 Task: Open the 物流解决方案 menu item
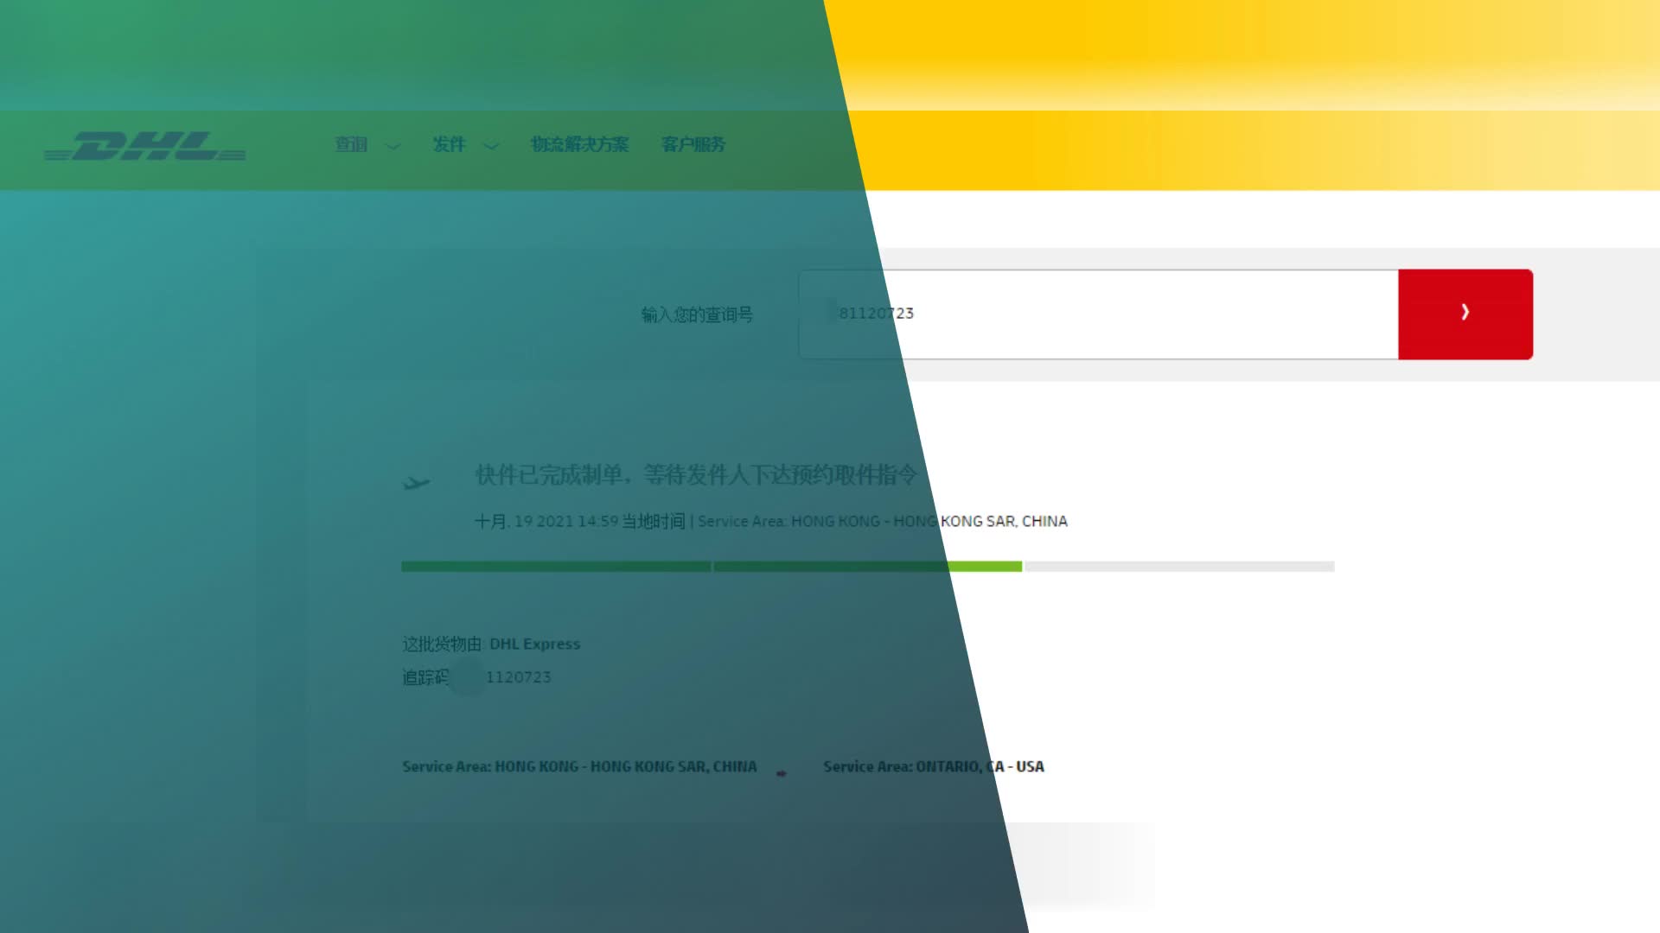579,144
